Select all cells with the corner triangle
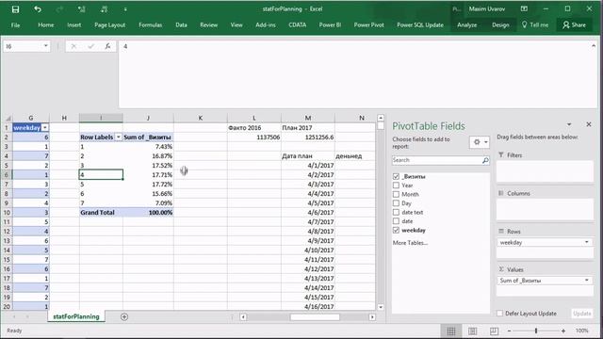This screenshot has width=603, height=339. [x=8, y=118]
